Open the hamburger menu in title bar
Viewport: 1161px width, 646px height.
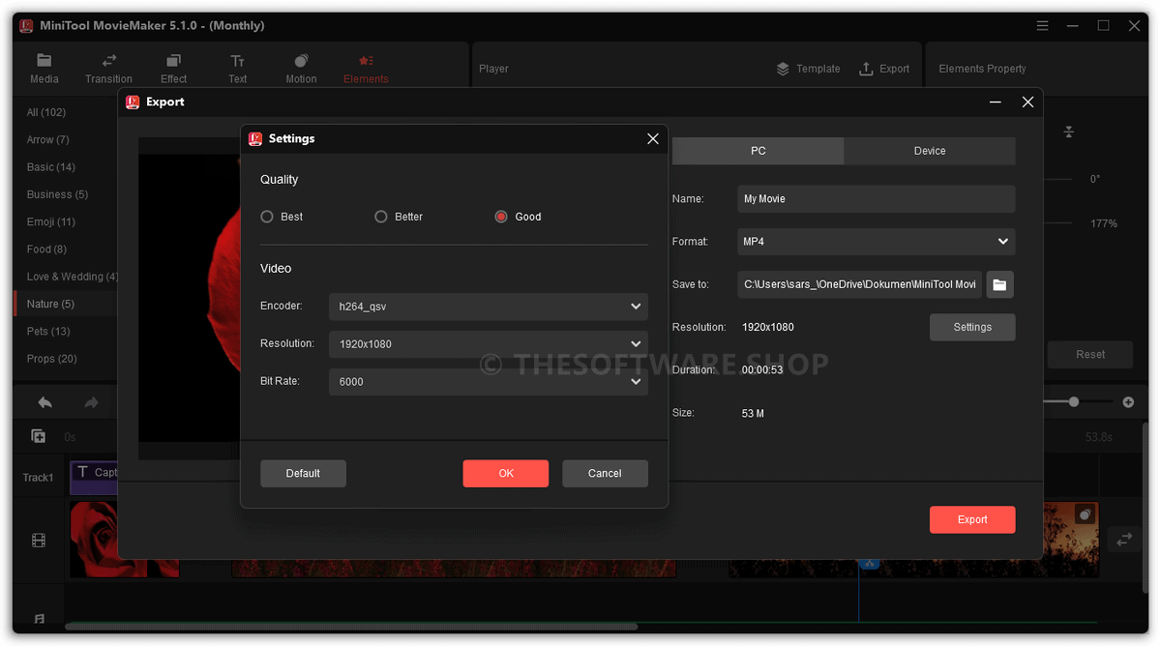1042,26
